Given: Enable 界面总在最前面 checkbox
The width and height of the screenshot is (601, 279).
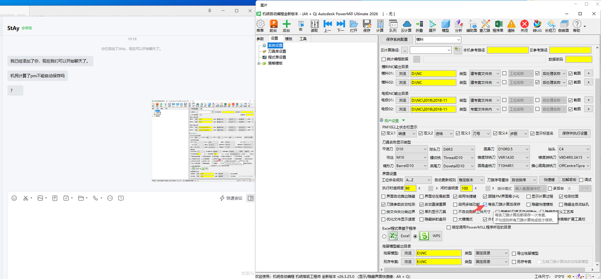Looking at the screenshot, I should pyautogui.click(x=421, y=196).
